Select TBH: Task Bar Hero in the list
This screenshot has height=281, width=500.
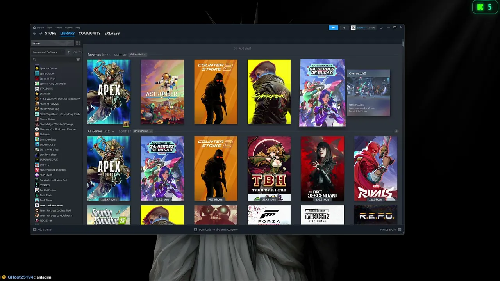pos(51,205)
